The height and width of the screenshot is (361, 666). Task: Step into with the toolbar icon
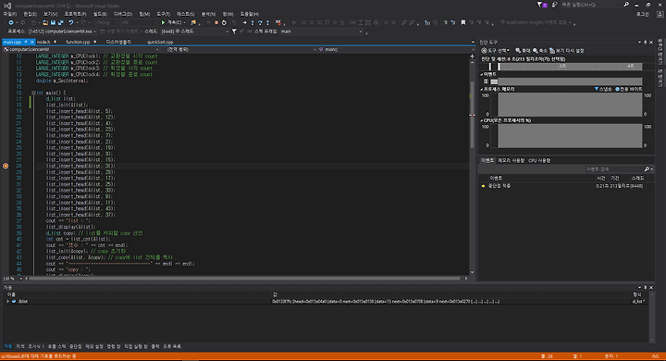(x=253, y=22)
